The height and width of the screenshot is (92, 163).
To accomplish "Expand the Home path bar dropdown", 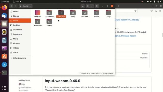I will tap(31, 6).
